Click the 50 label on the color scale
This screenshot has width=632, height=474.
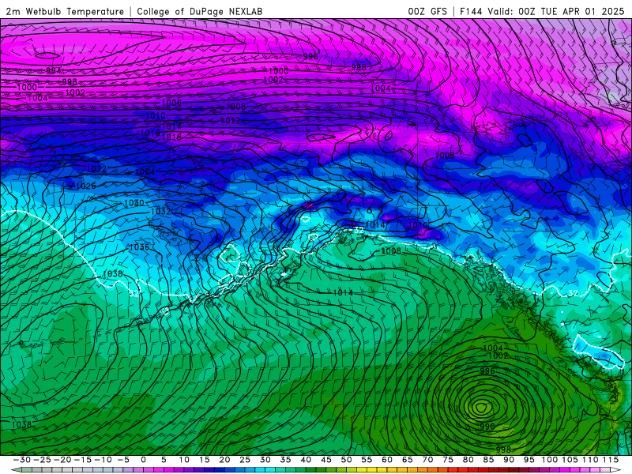point(346,460)
